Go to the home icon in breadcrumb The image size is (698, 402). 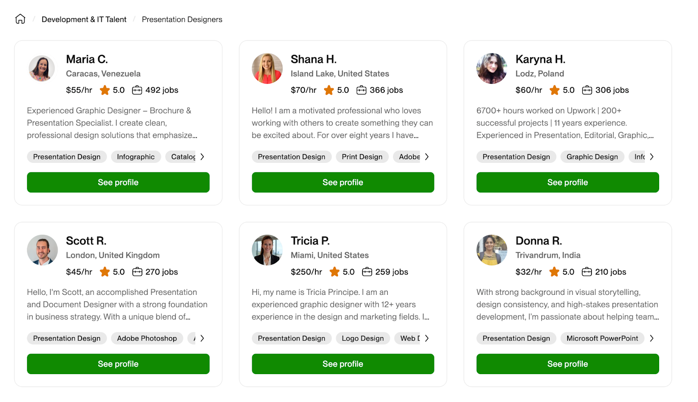[x=21, y=19]
